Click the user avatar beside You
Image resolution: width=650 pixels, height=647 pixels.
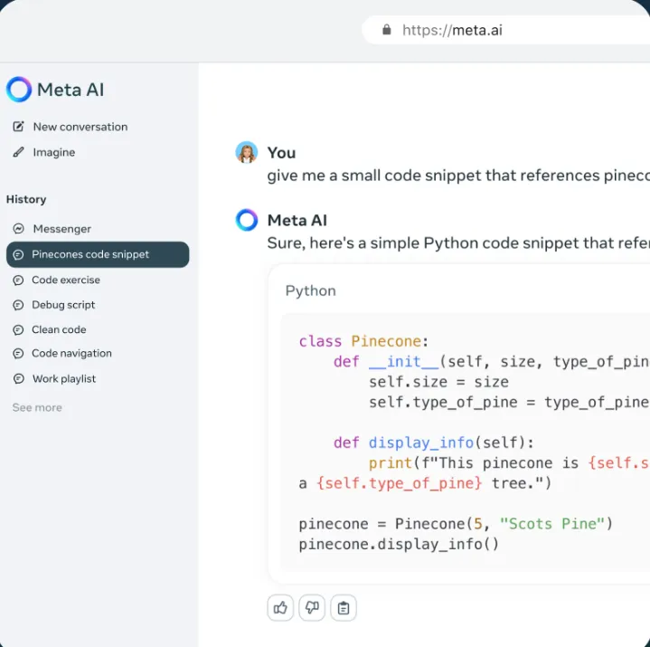pyautogui.click(x=247, y=153)
